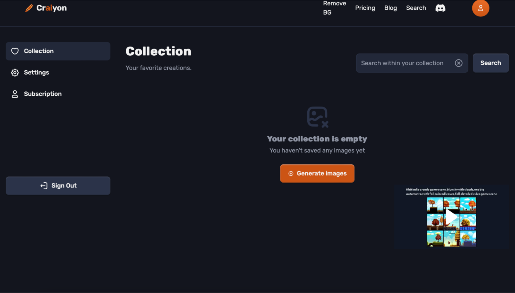Click the Remove BG navigation item
The image size is (515, 293).
tap(334, 8)
